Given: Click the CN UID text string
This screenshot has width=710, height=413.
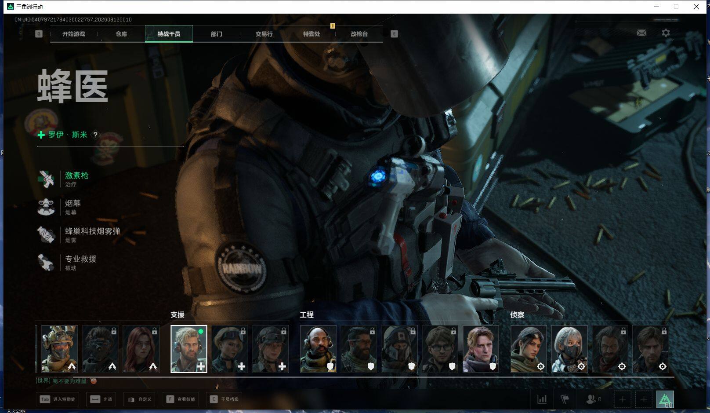Looking at the screenshot, I should coord(73,20).
